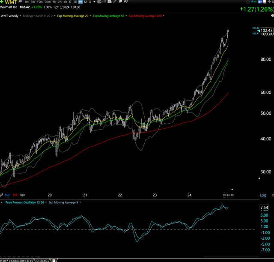This screenshot has height=262, width=274.
Task: Click the Walmart Inc company name
Action: [x=9, y=7]
